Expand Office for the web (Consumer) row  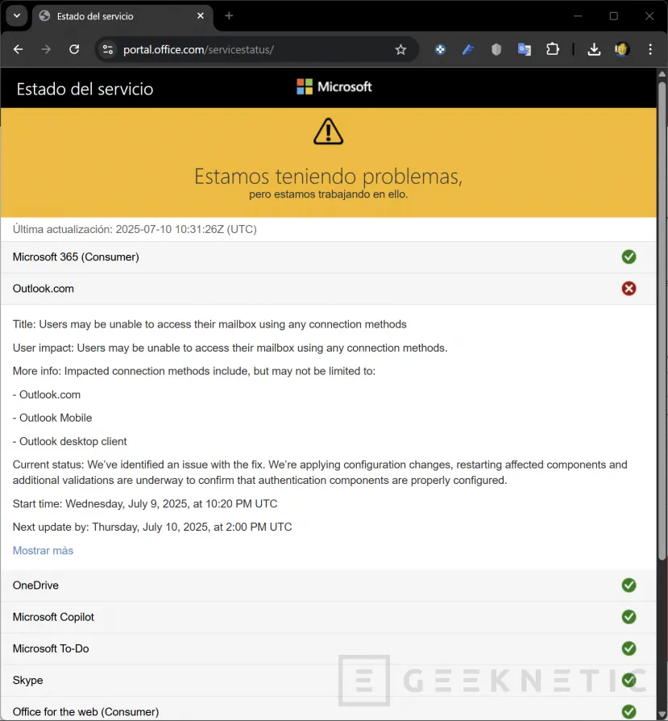328,709
